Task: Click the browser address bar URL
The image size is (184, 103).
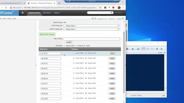Action: point(60,8)
